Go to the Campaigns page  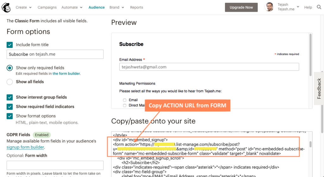coord(47,7)
